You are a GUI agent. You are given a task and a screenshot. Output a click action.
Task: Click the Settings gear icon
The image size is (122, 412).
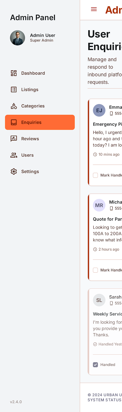tap(14, 171)
